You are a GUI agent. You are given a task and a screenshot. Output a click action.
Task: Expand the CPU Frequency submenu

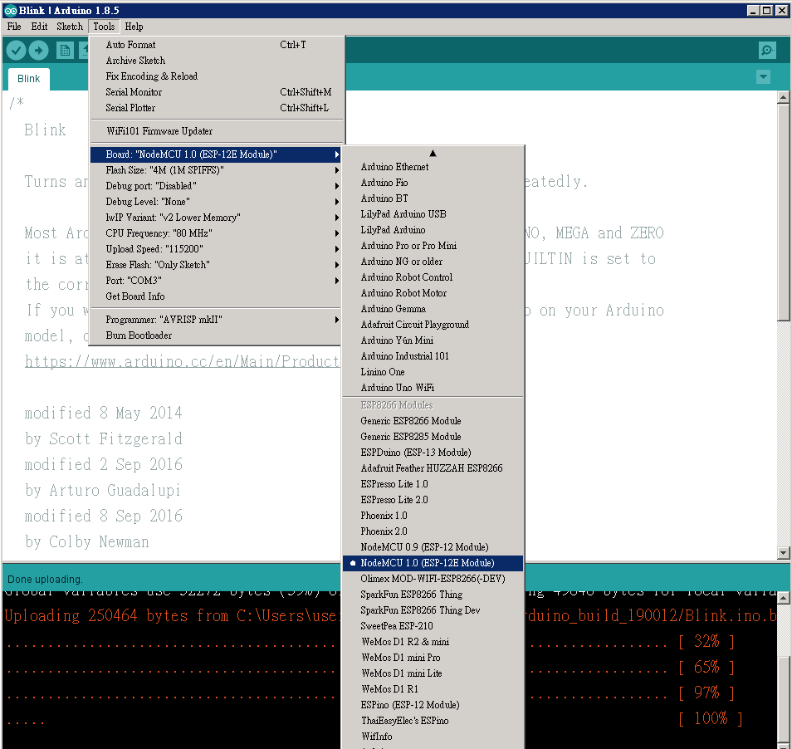tap(216, 233)
